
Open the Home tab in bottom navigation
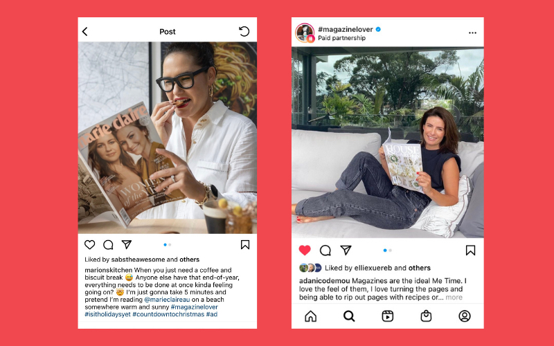[x=310, y=316]
